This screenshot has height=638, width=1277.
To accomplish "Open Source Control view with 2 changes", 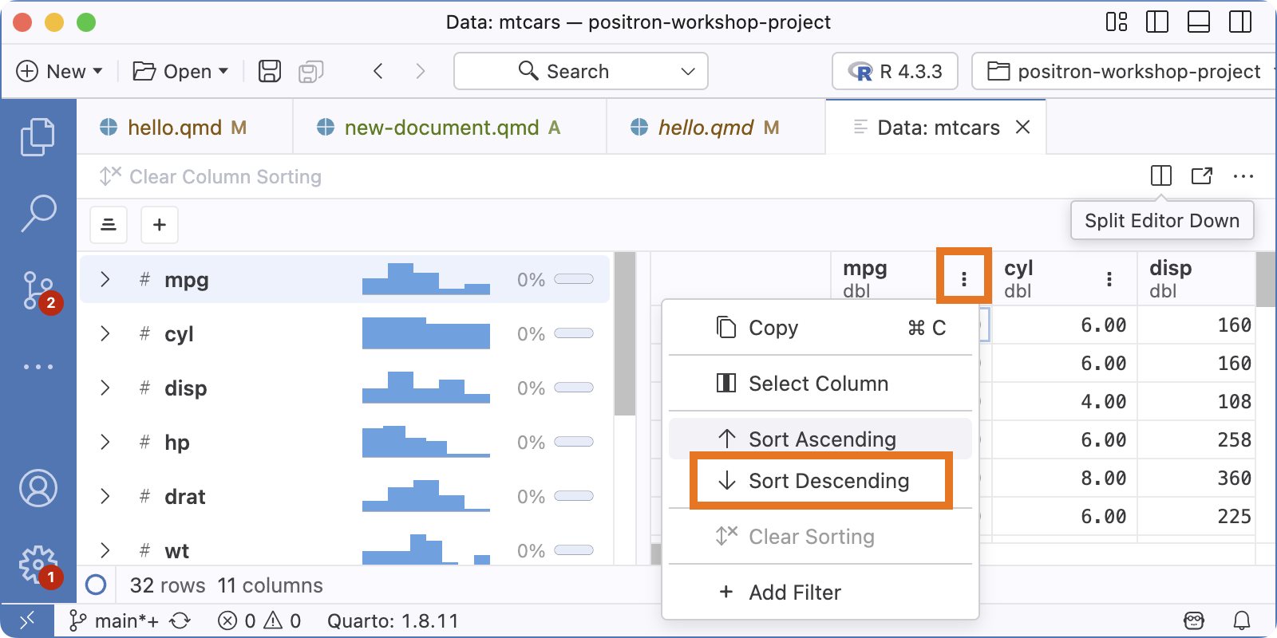I will [x=39, y=291].
